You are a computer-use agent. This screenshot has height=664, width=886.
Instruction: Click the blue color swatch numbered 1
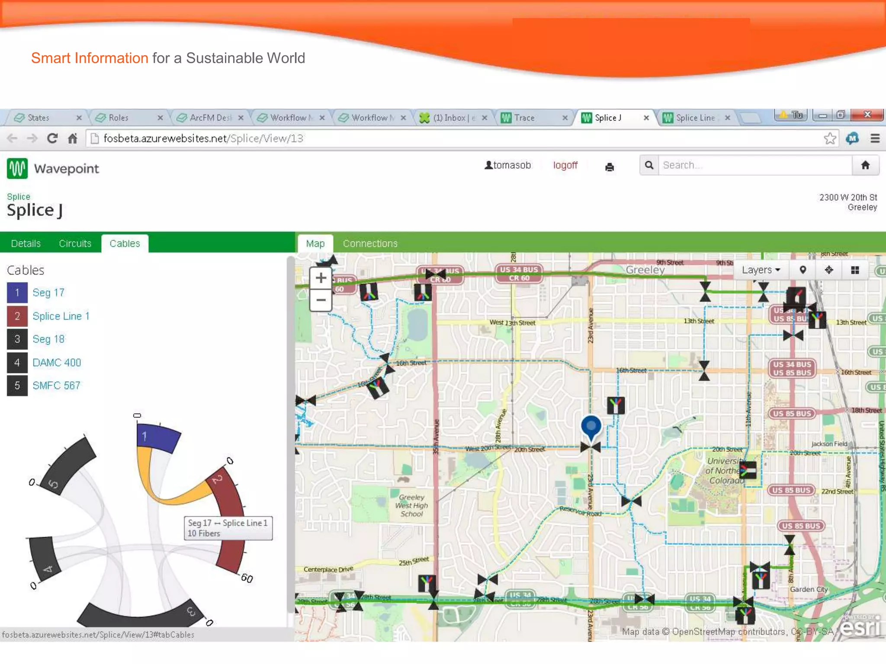click(x=17, y=293)
